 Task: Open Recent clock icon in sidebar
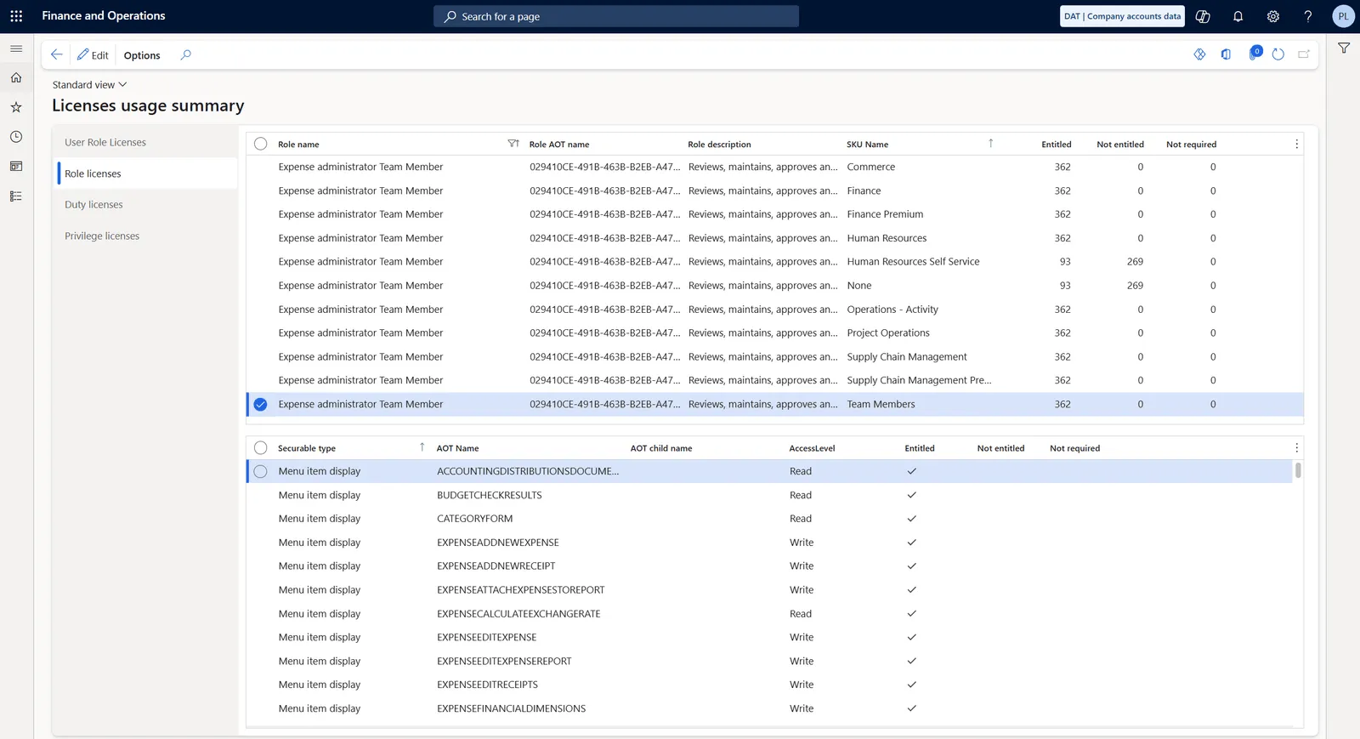click(16, 137)
